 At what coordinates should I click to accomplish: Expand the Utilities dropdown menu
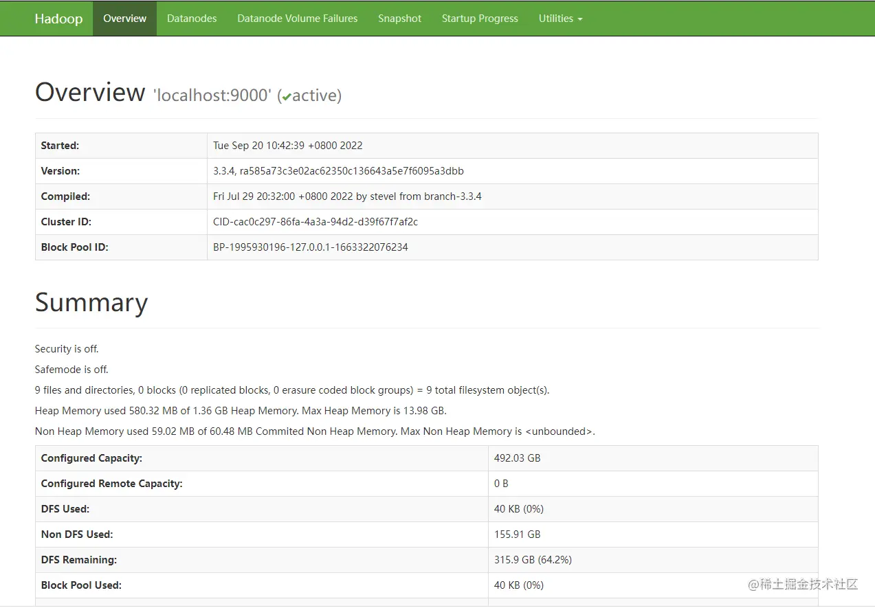click(560, 19)
